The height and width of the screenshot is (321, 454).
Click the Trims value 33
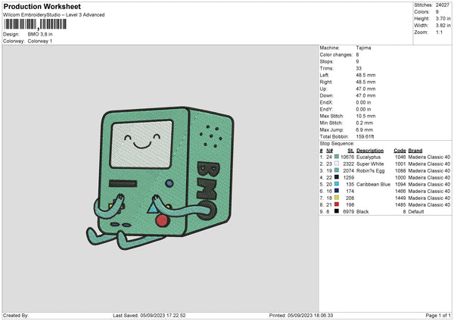(359, 68)
